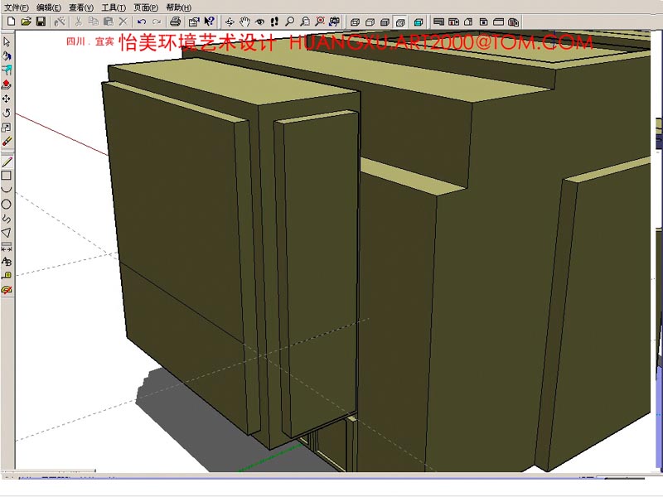Select the Rectangle drawing tool
663x497 pixels.
point(7,176)
